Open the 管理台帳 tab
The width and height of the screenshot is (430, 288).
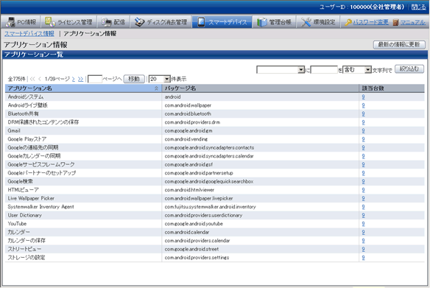(274, 22)
